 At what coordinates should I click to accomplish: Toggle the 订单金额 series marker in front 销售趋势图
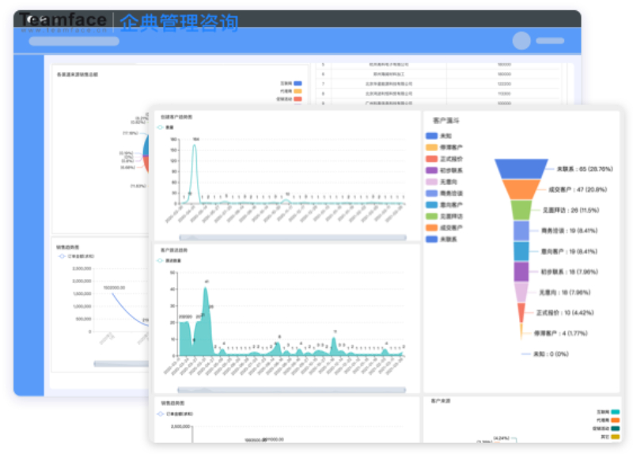click(x=162, y=413)
